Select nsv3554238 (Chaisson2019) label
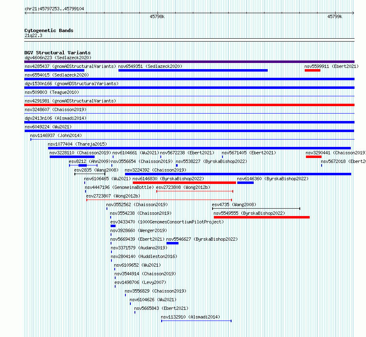Screen dimensions: 366x337 tap(141, 213)
